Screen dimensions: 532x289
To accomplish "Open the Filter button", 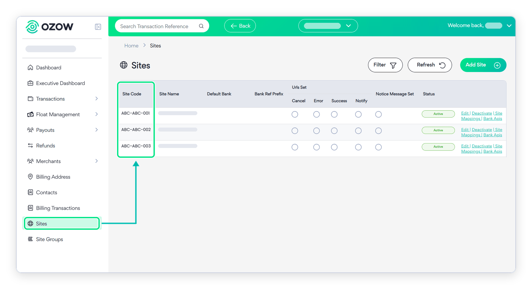I will click(385, 65).
